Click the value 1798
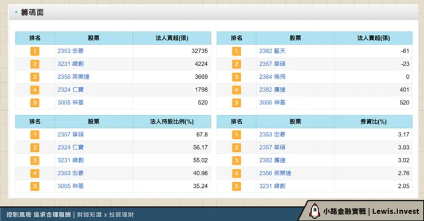 pyautogui.click(x=201, y=90)
